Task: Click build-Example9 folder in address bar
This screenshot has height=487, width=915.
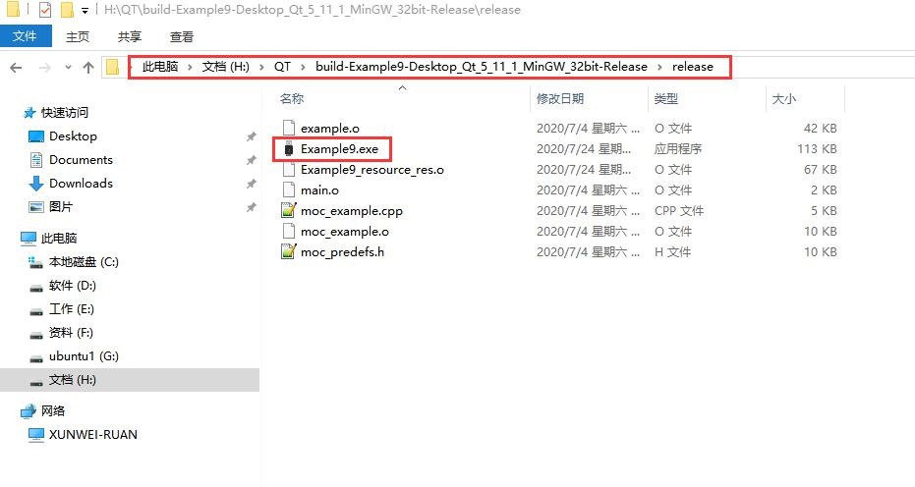Action: pyautogui.click(x=482, y=67)
